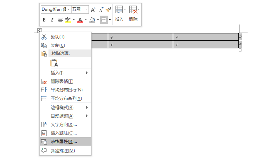The height and width of the screenshot is (167, 254).
Task: Click the middle cell in first table row
Action: point(141,37)
